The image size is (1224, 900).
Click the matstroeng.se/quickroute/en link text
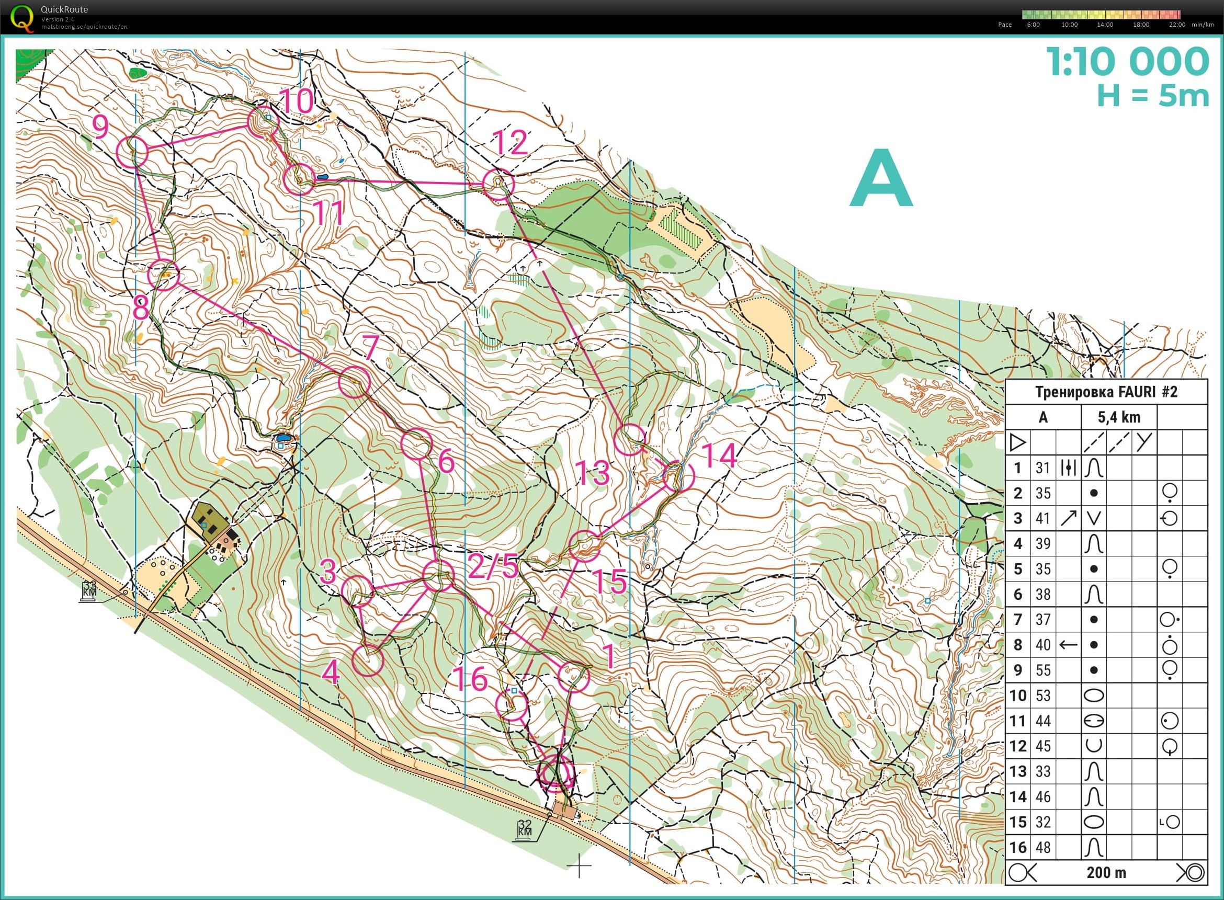click(x=84, y=27)
